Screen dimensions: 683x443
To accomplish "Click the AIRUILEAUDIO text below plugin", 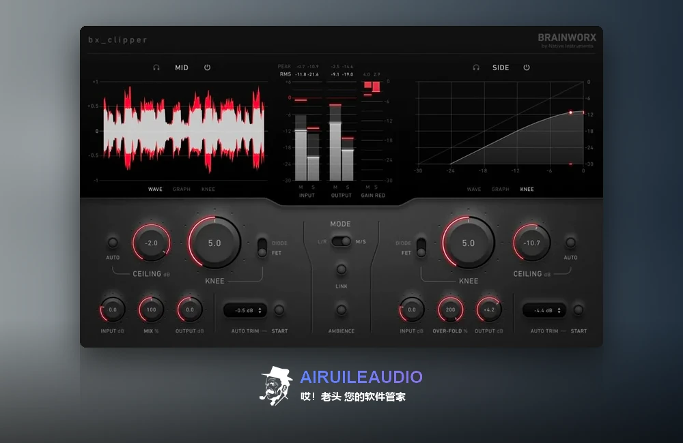I will tap(361, 377).
